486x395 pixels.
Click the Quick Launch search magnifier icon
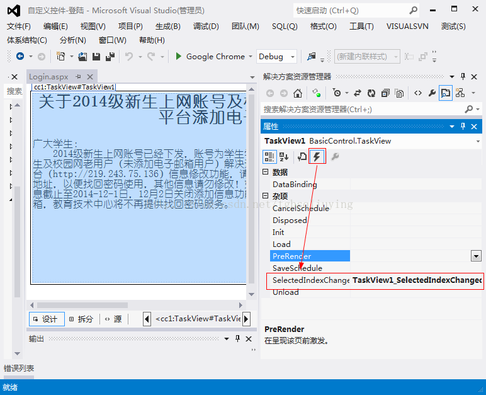click(x=413, y=11)
